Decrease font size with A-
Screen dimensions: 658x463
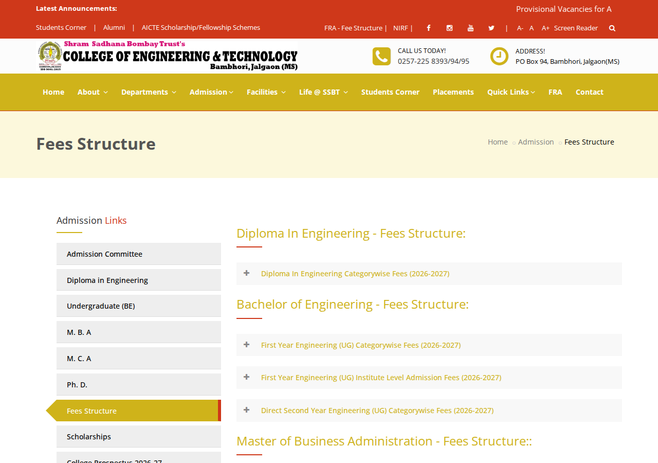(520, 28)
